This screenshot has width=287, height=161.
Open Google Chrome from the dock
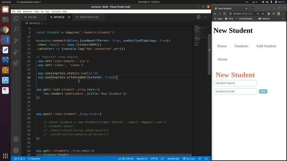5,30
